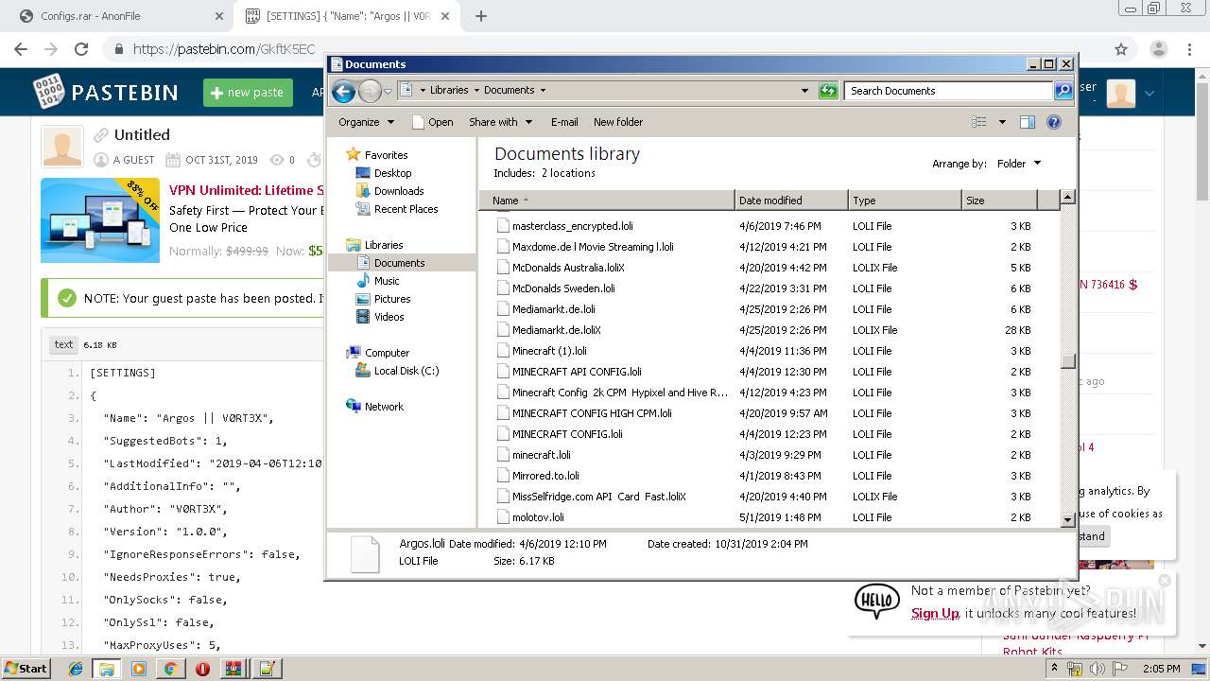
Task: Open the Chrome profile avatar icon
Action: (1158, 49)
